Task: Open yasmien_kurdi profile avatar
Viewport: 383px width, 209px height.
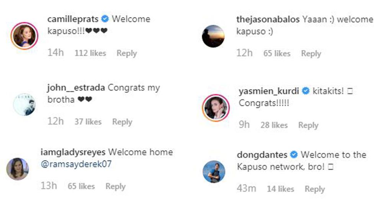Action: (215, 108)
